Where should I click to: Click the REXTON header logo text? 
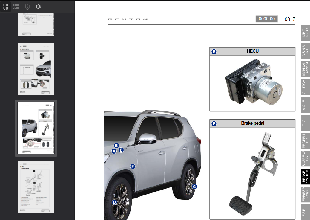coord(128,19)
